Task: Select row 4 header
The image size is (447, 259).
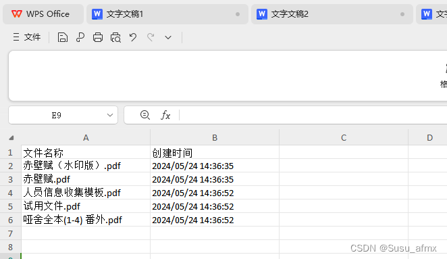Action: tap(11, 193)
